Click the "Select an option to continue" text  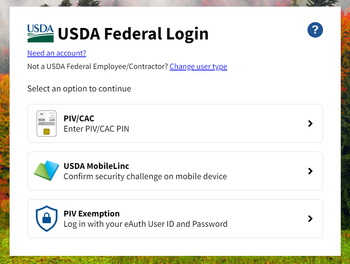tap(79, 88)
